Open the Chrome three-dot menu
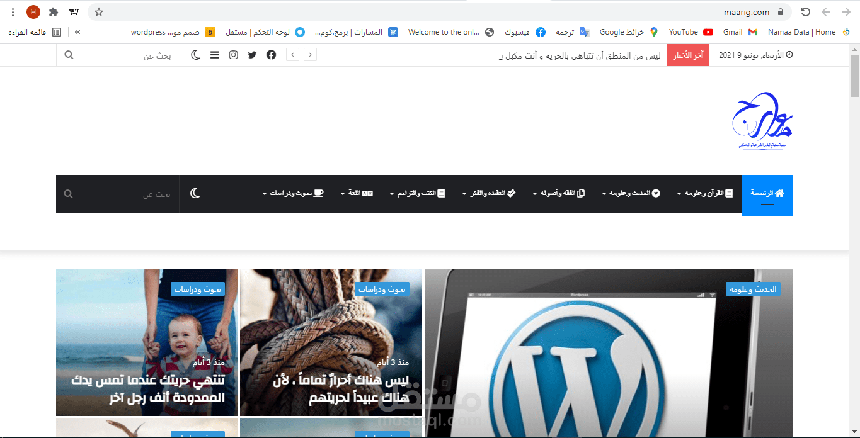This screenshot has width=860, height=438. click(x=13, y=12)
